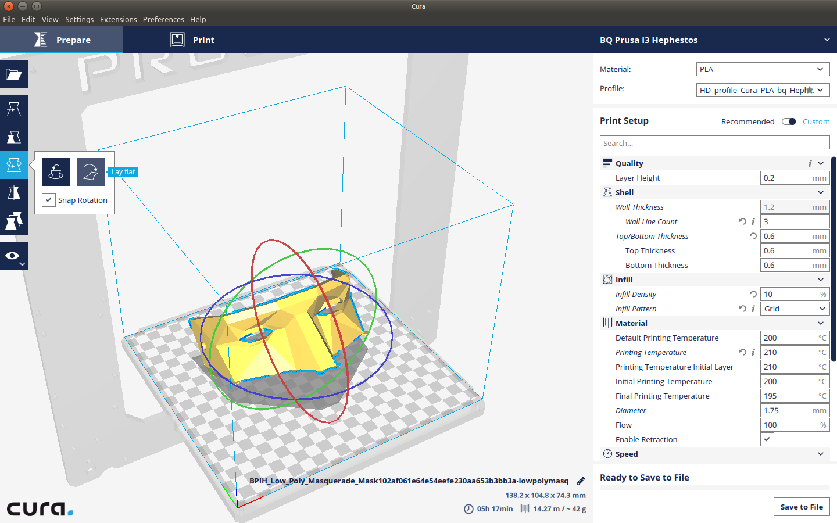837x523 pixels.
Task: Toggle Recommended/Custom print setup switch
Action: (x=789, y=121)
